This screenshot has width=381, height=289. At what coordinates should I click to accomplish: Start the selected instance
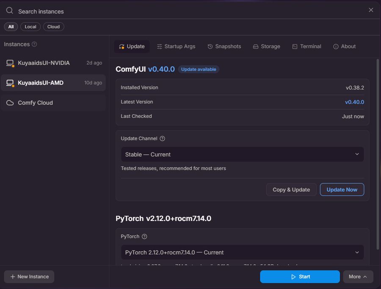300,277
